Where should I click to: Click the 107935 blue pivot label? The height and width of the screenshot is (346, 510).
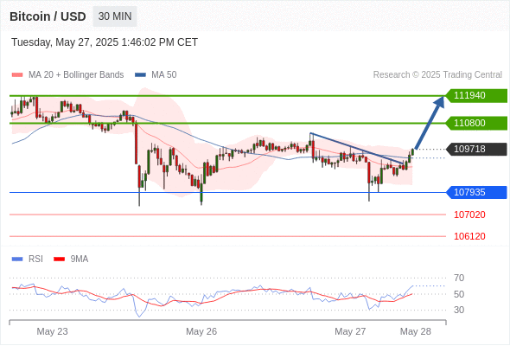(476, 192)
